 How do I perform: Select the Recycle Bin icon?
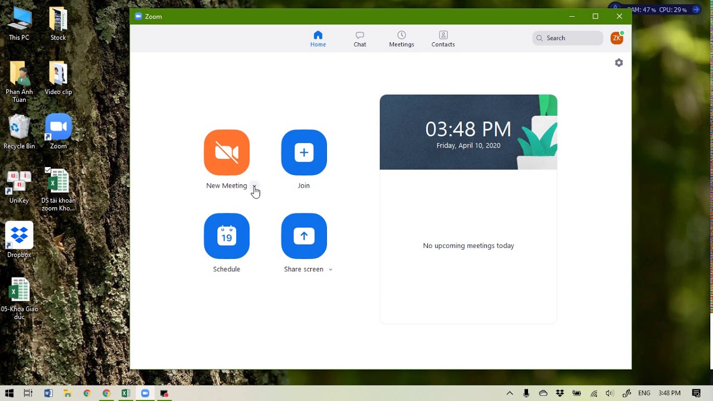point(19,132)
